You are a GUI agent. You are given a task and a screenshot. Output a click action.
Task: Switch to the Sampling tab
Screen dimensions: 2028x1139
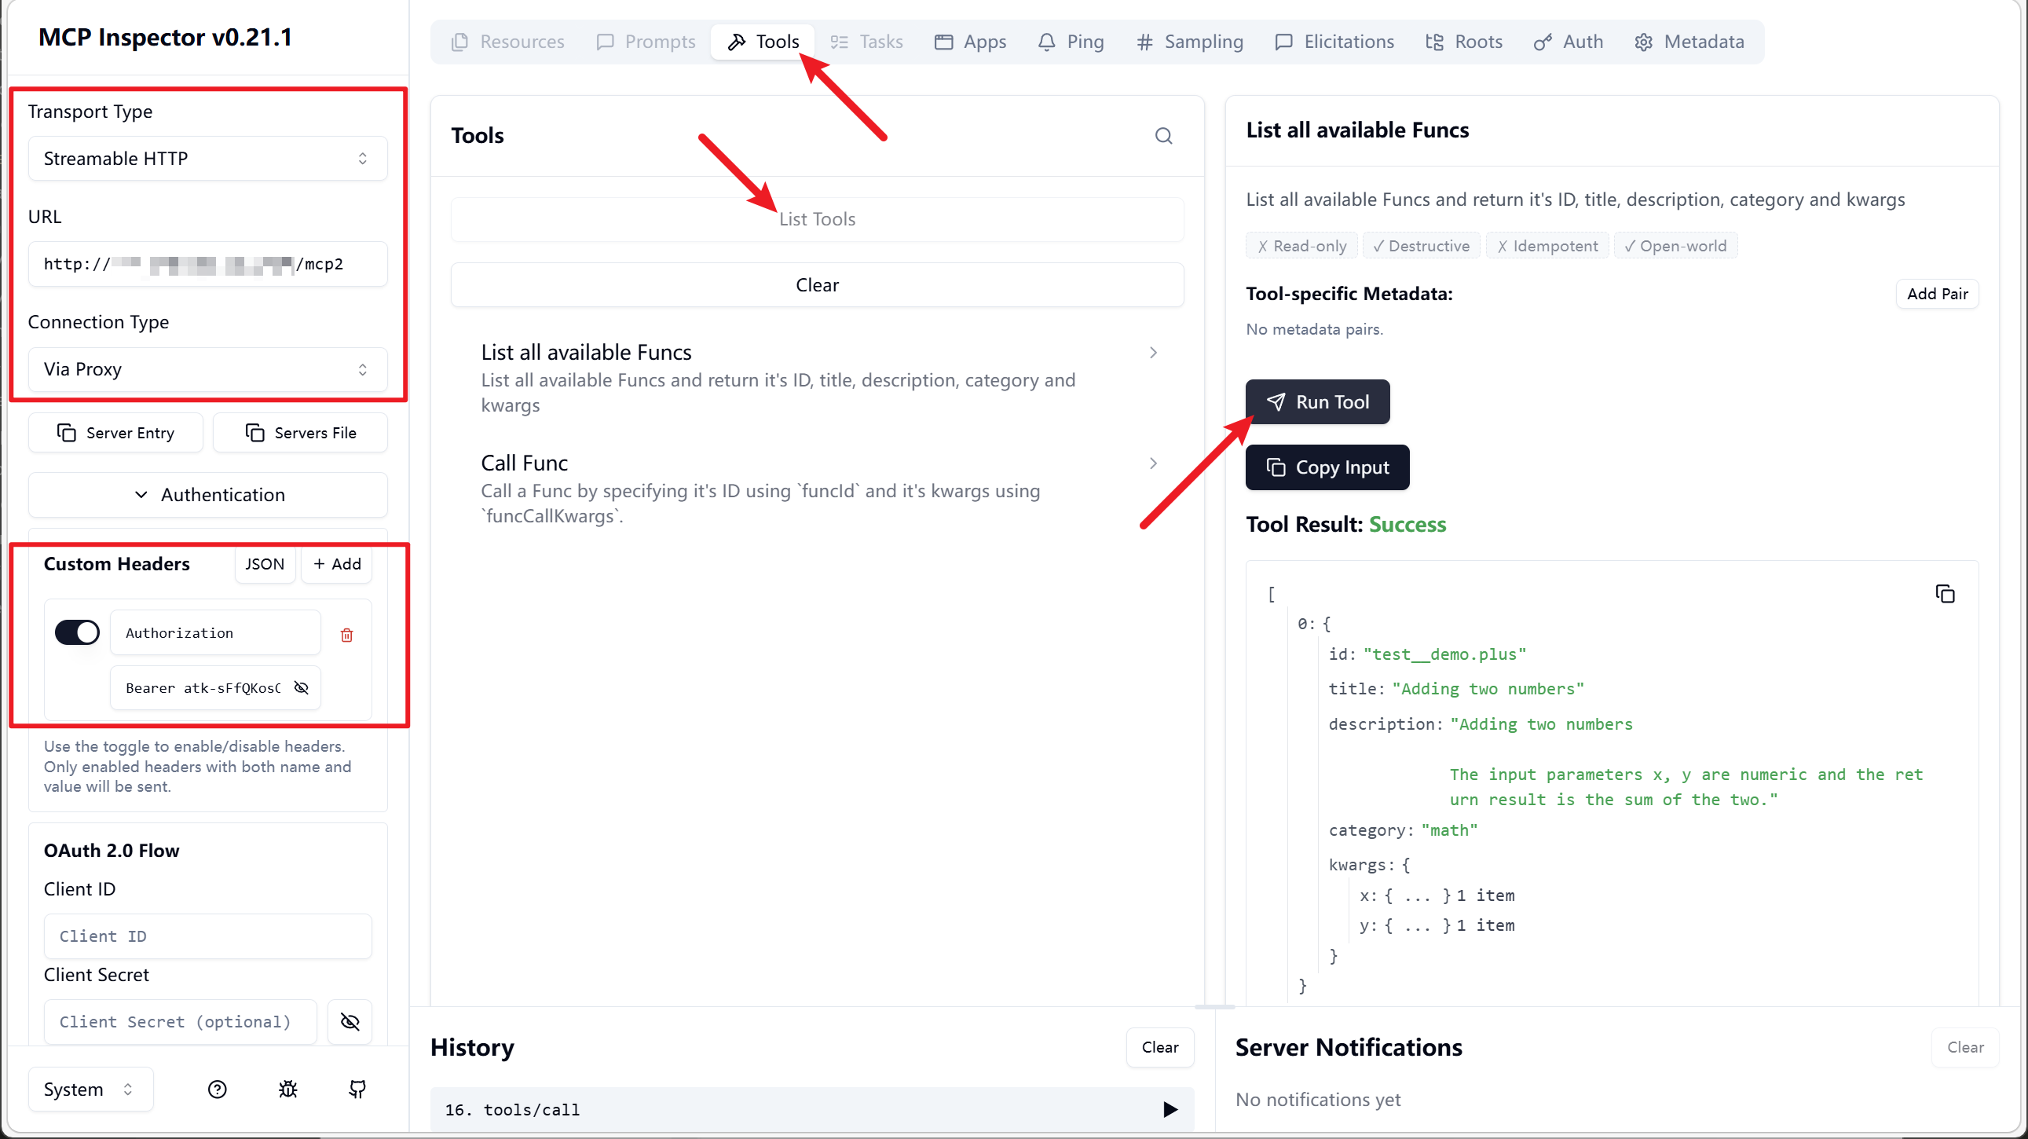[1190, 42]
